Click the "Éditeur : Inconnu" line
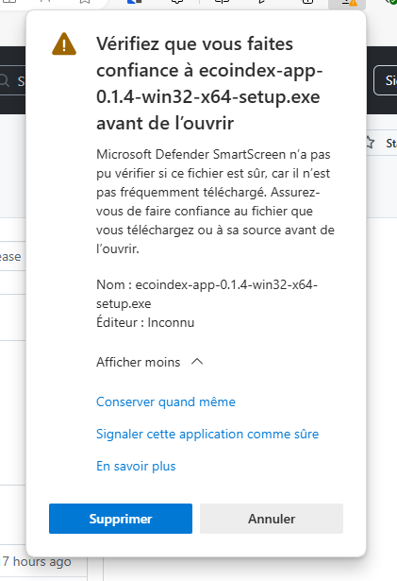397x581 pixels. [x=145, y=322]
